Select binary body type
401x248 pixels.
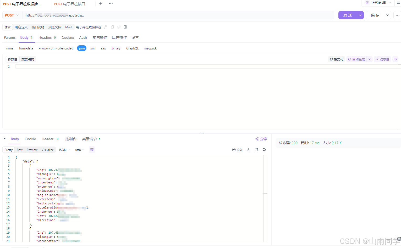point(116,48)
